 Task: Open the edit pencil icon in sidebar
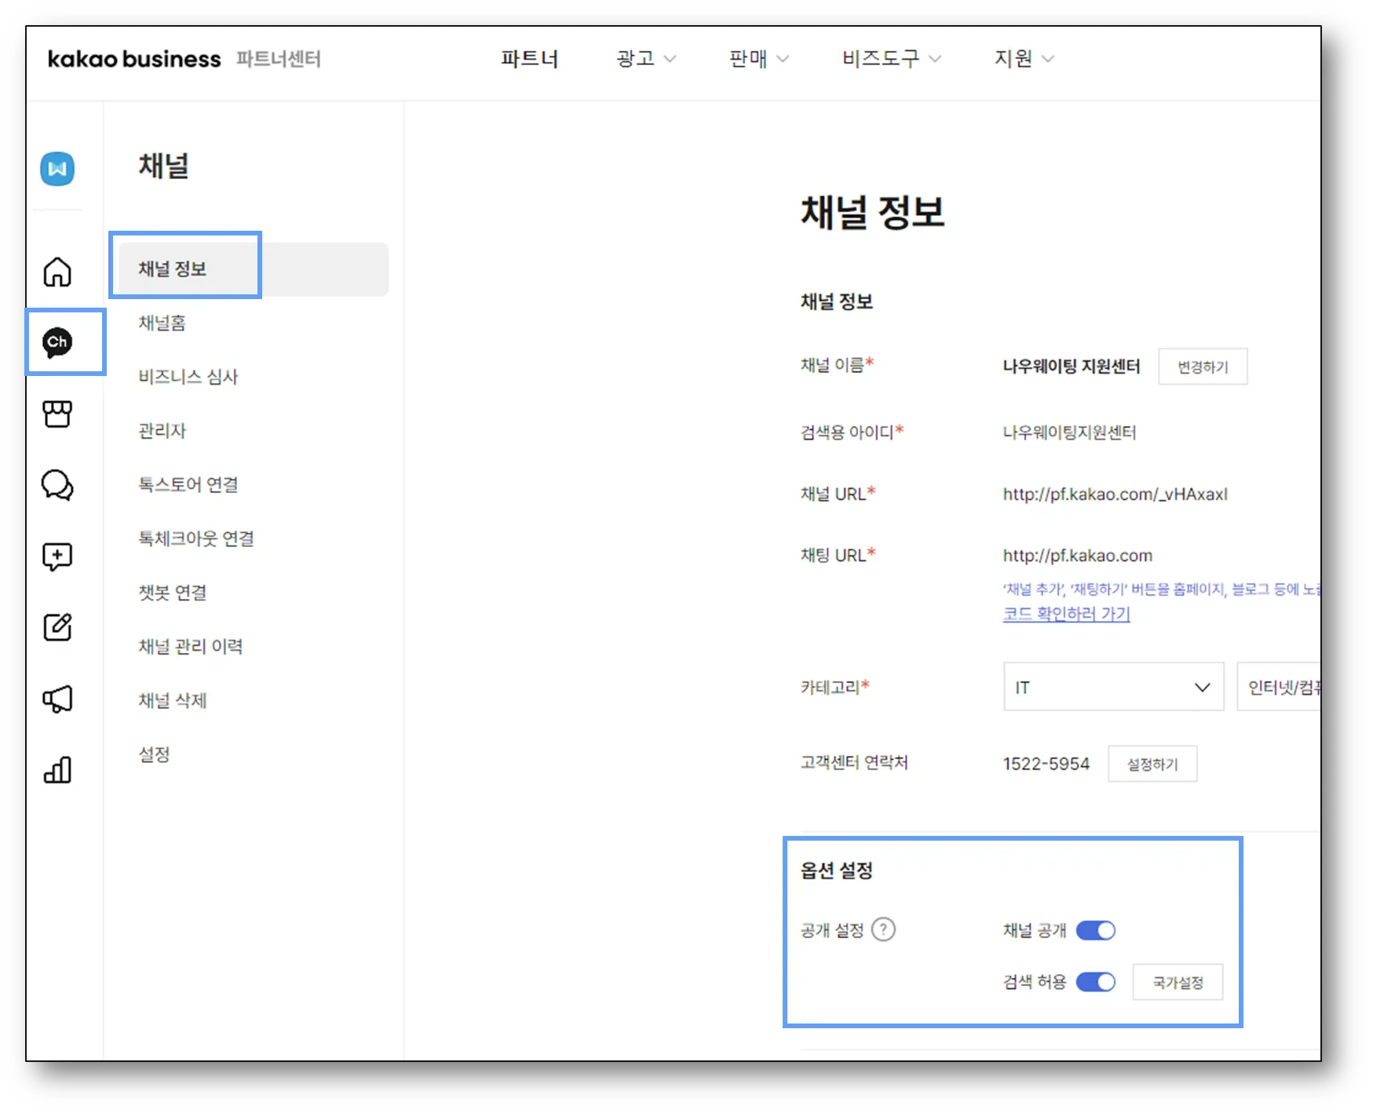tap(57, 627)
